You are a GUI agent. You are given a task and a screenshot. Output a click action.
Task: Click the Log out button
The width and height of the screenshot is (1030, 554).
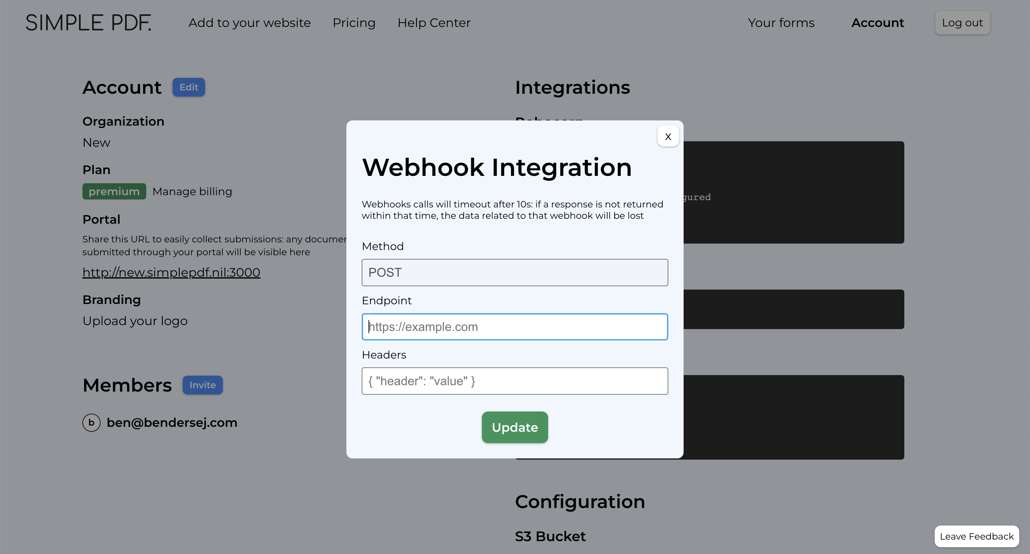tap(962, 23)
